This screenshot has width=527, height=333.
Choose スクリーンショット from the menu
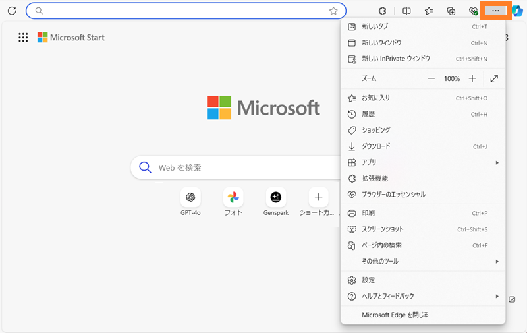pyautogui.click(x=423, y=229)
